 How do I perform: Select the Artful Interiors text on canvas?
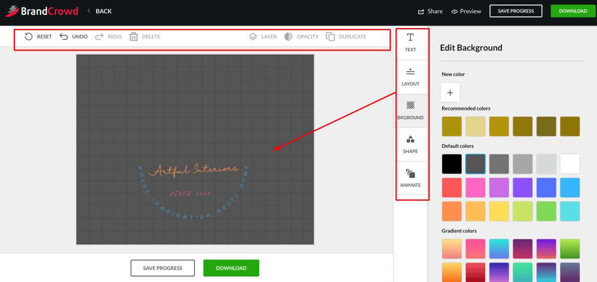pyautogui.click(x=196, y=170)
